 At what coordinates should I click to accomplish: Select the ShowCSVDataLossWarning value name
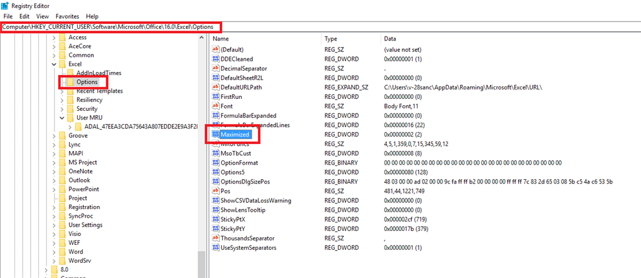point(256,200)
